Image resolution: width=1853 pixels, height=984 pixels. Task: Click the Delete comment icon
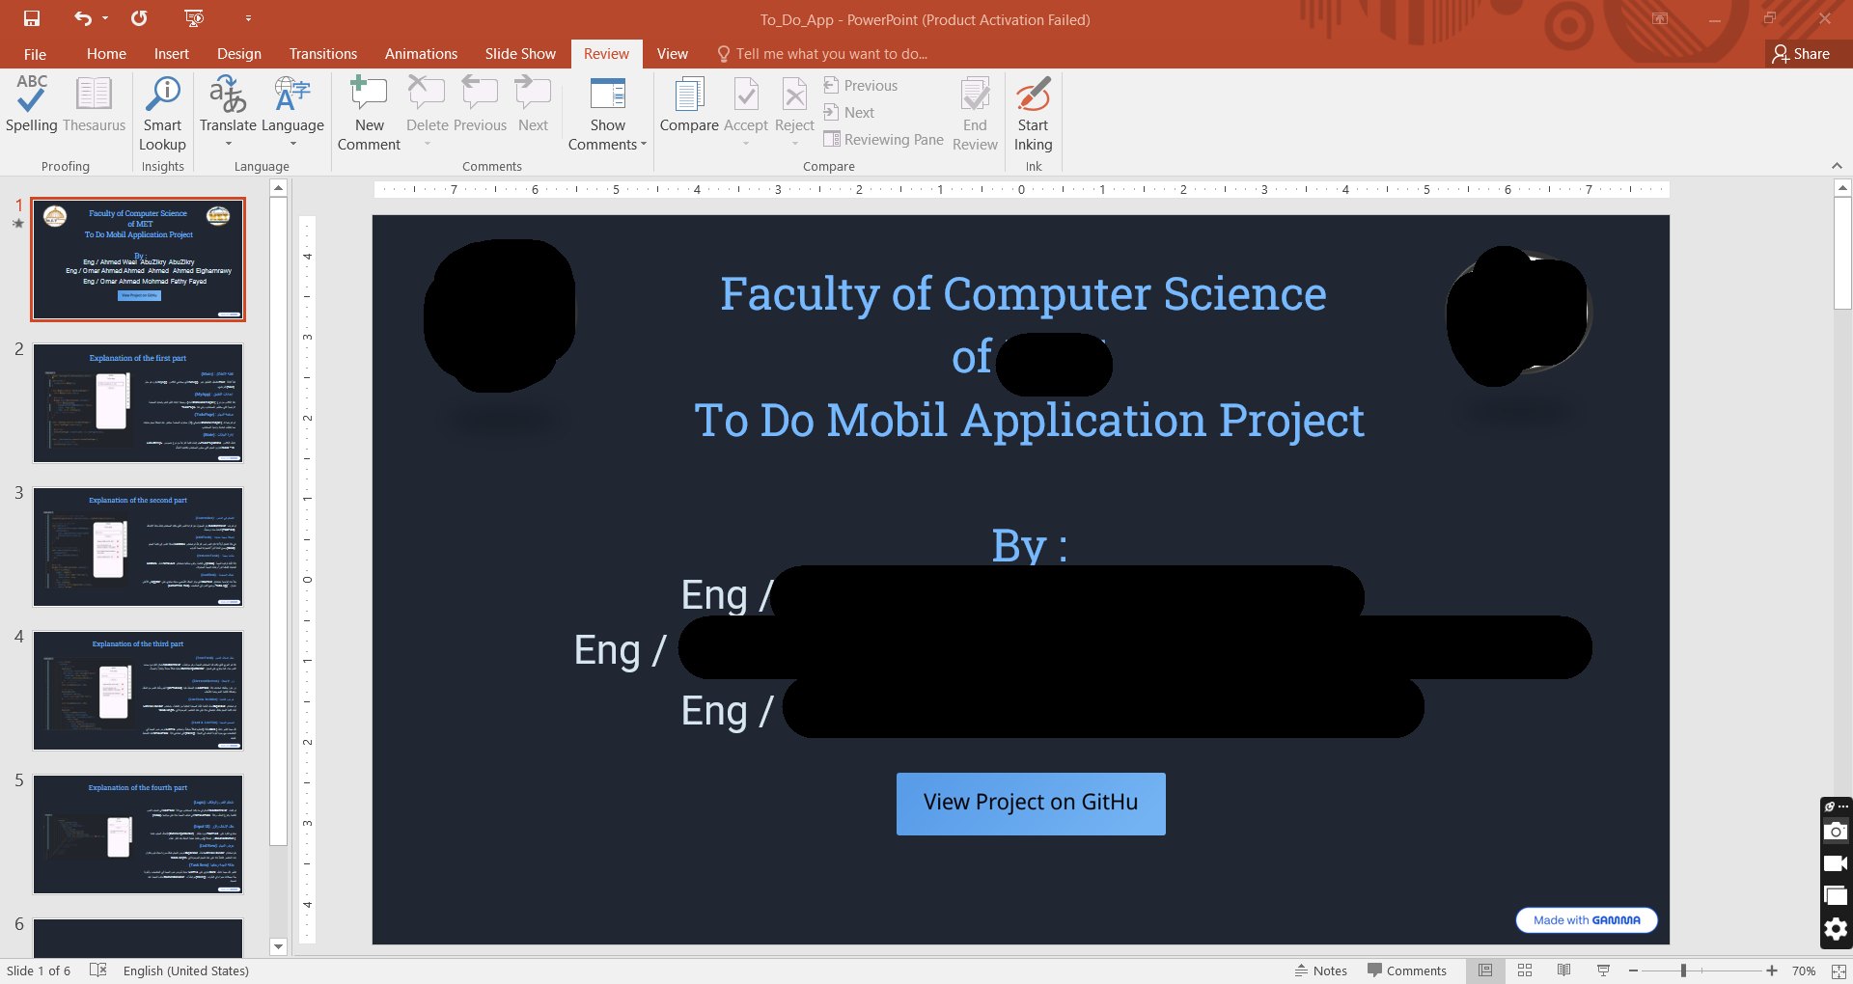(x=427, y=95)
